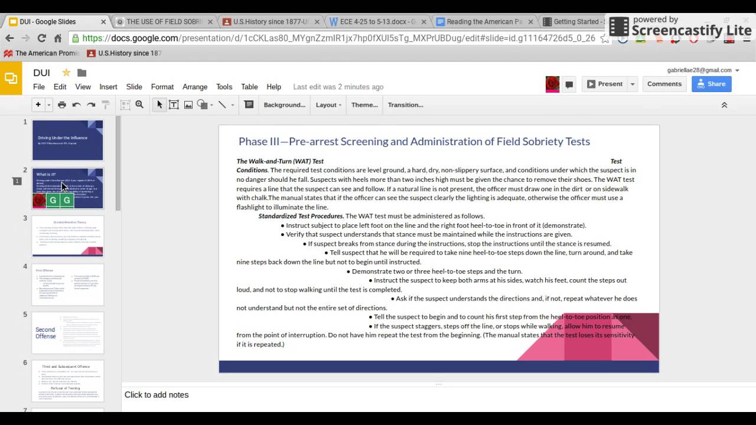Open the Comments button
The width and height of the screenshot is (756, 425).
pyautogui.click(x=664, y=84)
